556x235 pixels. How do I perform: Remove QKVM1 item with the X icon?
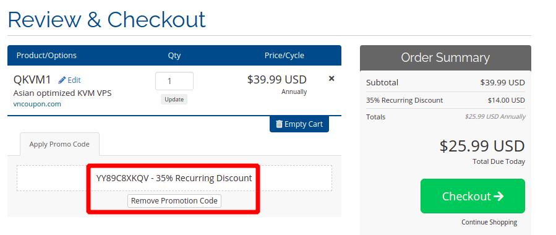coord(331,79)
